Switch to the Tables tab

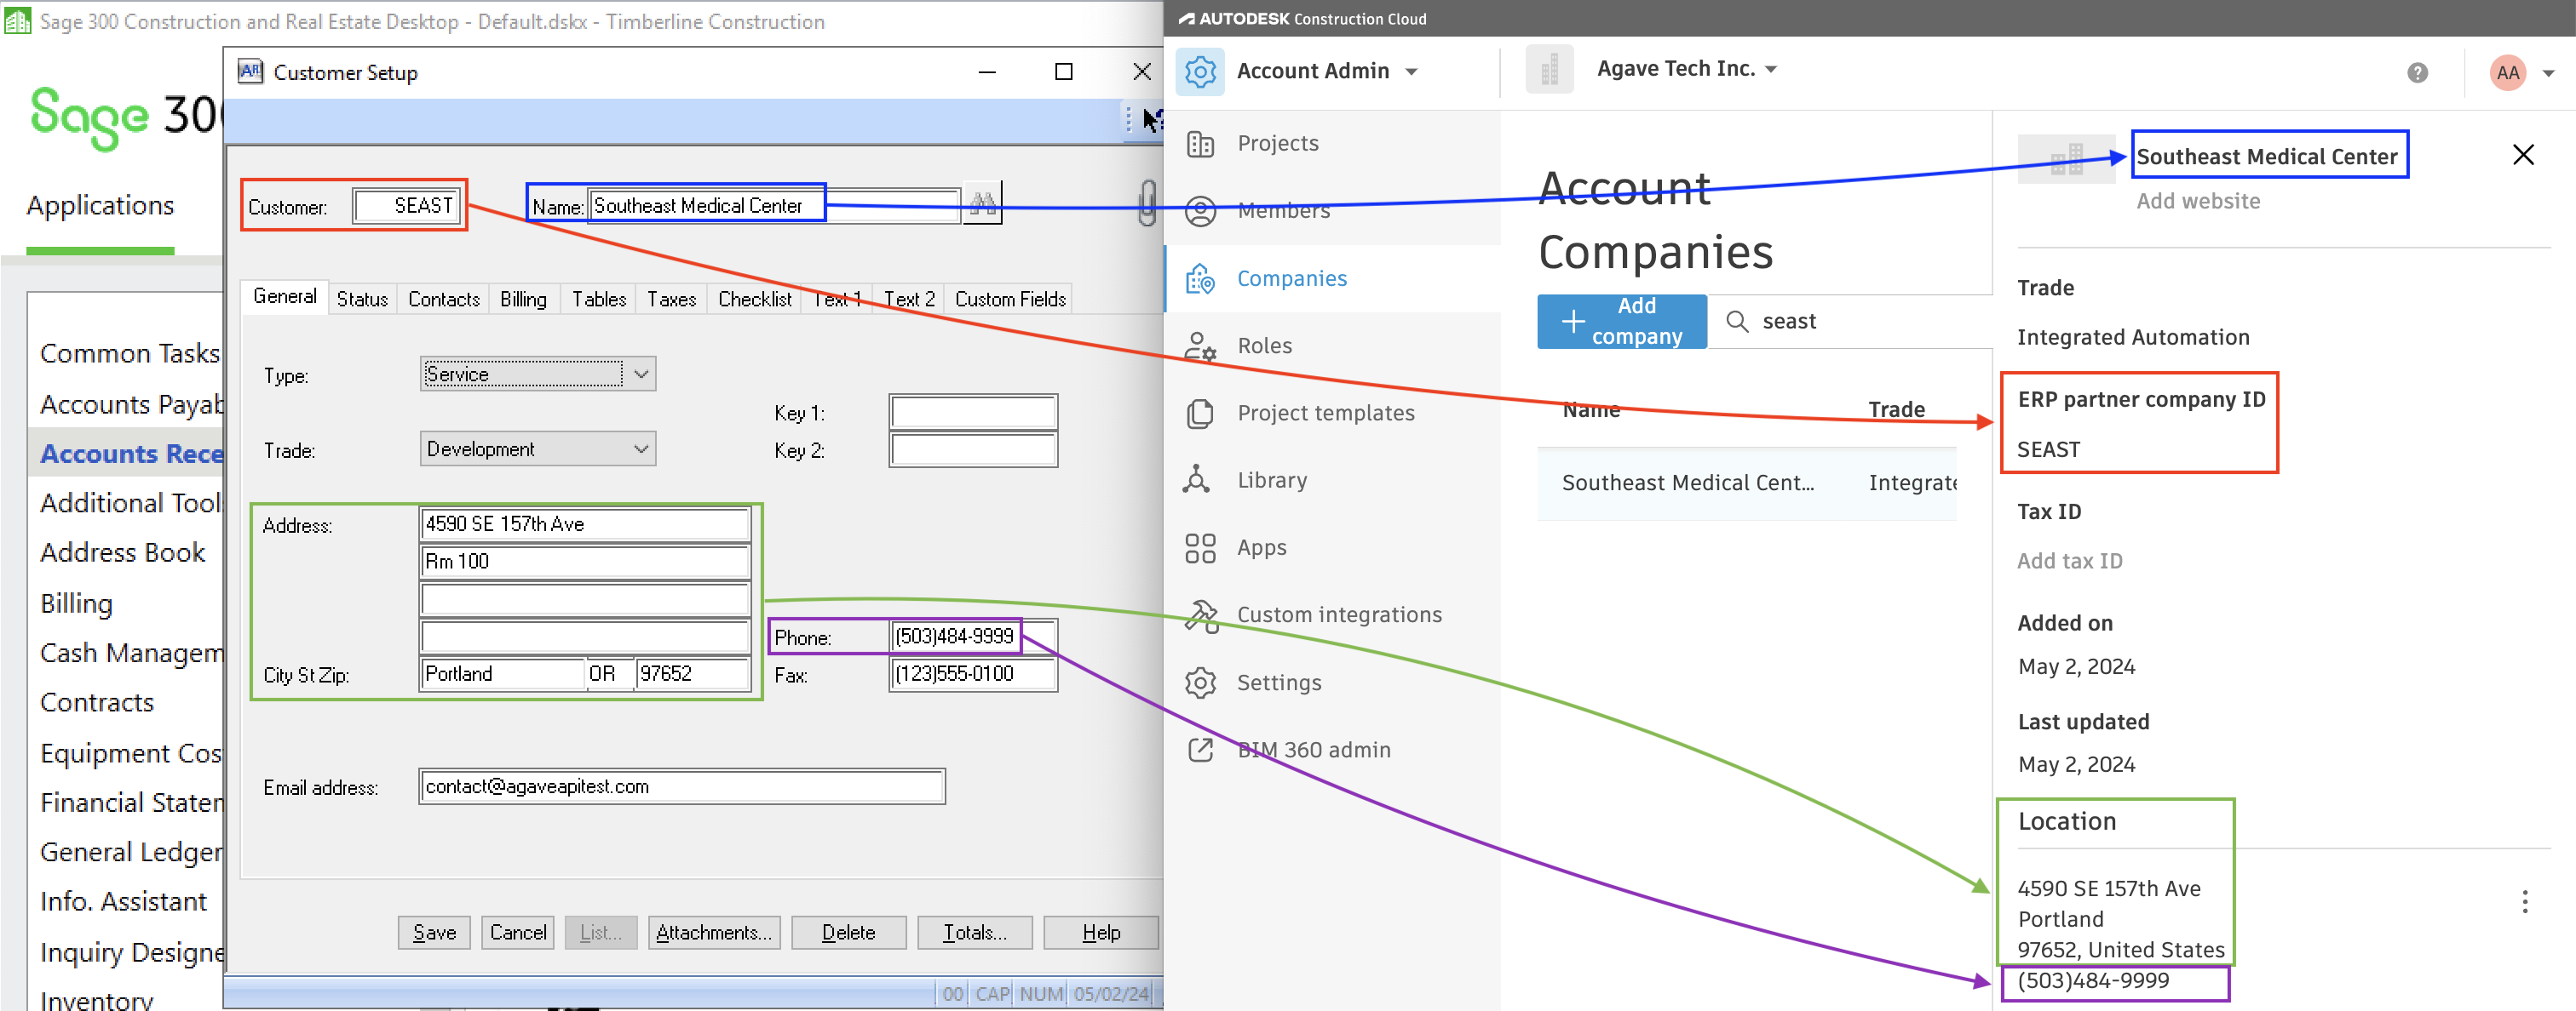click(599, 299)
